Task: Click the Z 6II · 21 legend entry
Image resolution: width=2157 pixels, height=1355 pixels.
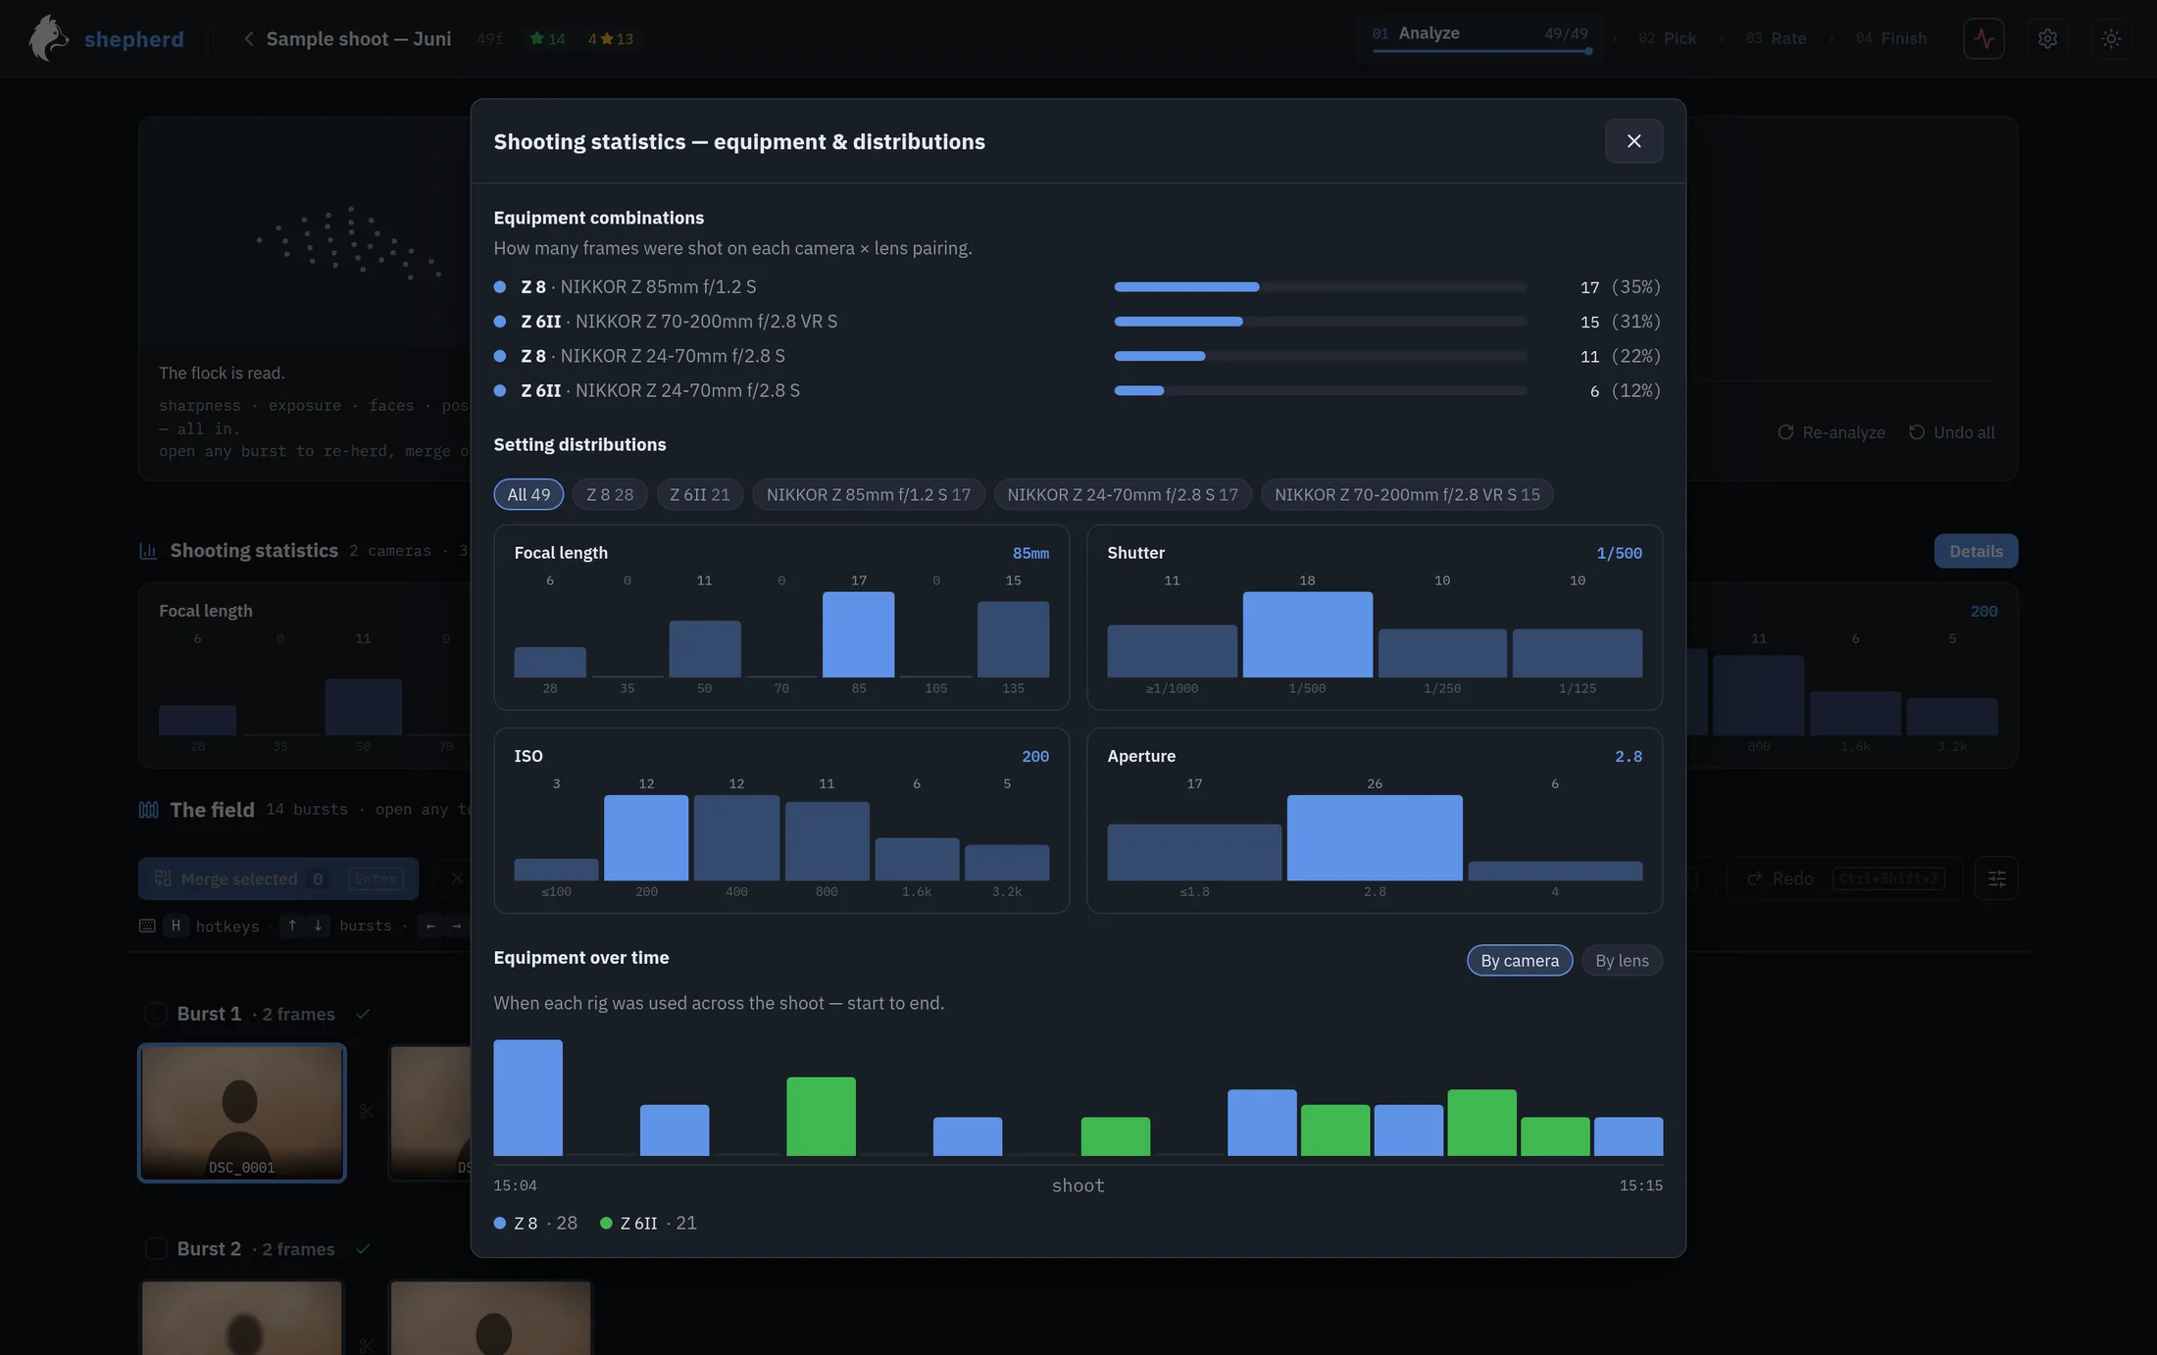Action: coord(648,1223)
